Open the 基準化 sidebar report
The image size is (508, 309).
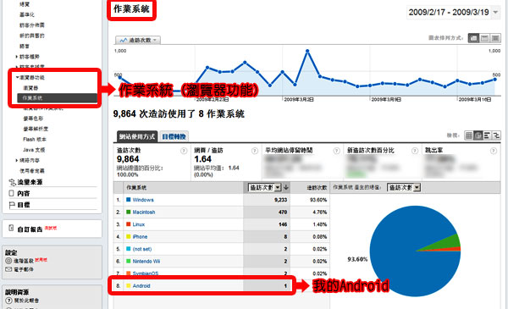pos(27,14)
